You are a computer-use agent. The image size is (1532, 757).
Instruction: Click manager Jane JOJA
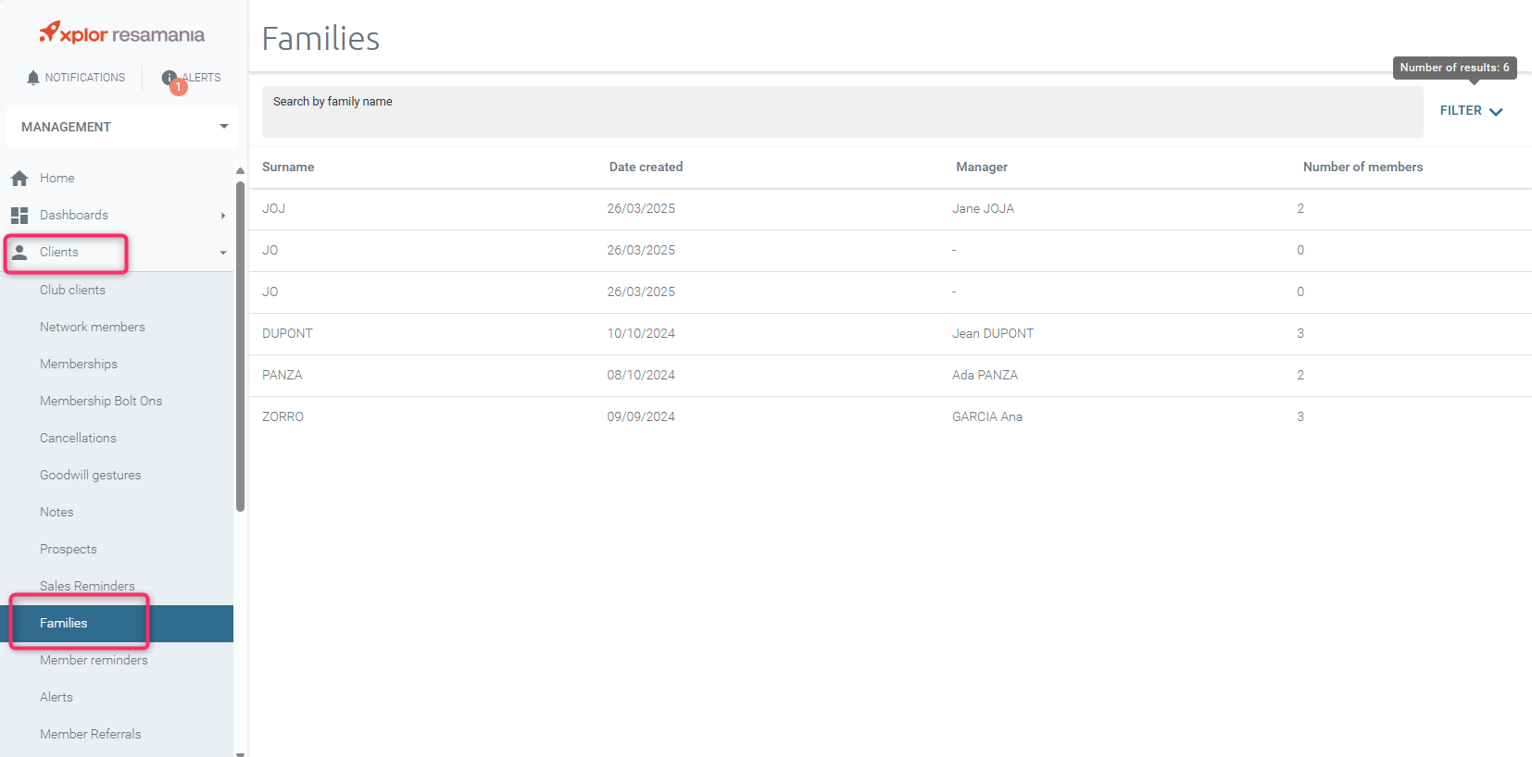coord(983,208)
